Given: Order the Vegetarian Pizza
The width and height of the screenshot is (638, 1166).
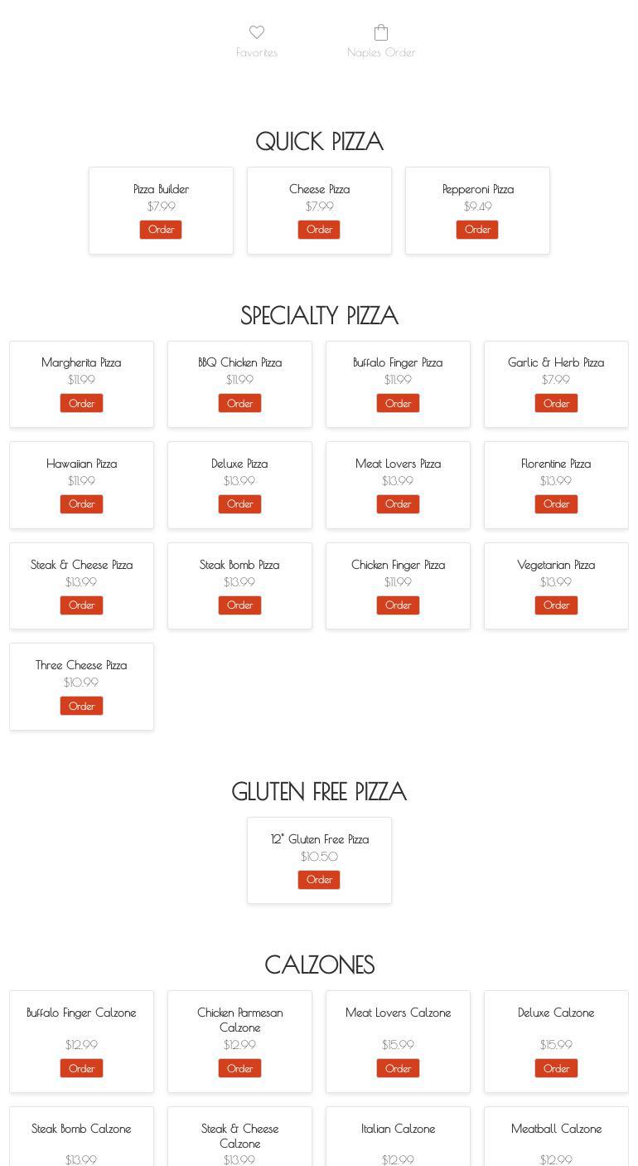Looking at the screenshot, I should pyautogui.click(x=556, y=605).
